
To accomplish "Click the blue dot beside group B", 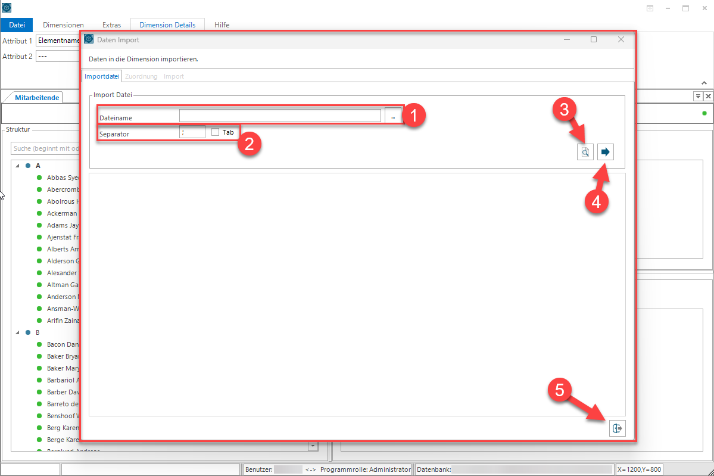I will [28, 332].
